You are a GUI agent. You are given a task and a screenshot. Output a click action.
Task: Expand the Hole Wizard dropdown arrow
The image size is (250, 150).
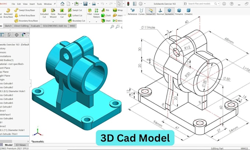pyautogui.click(x=53, y=22)
